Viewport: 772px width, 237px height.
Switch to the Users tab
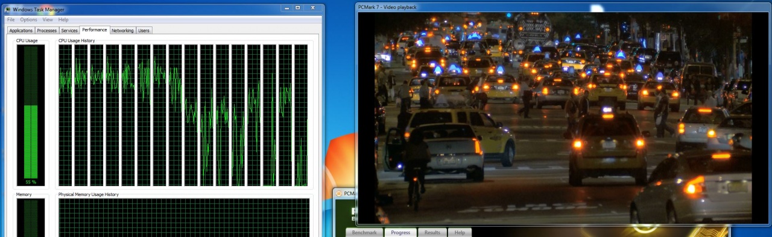tap(144, 30)
